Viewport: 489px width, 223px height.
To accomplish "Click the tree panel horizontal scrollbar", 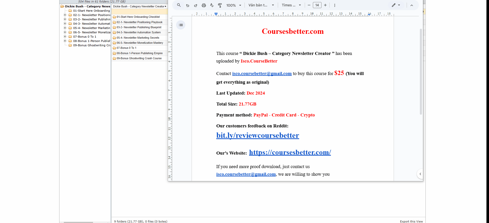I will [x=78, y=222].
